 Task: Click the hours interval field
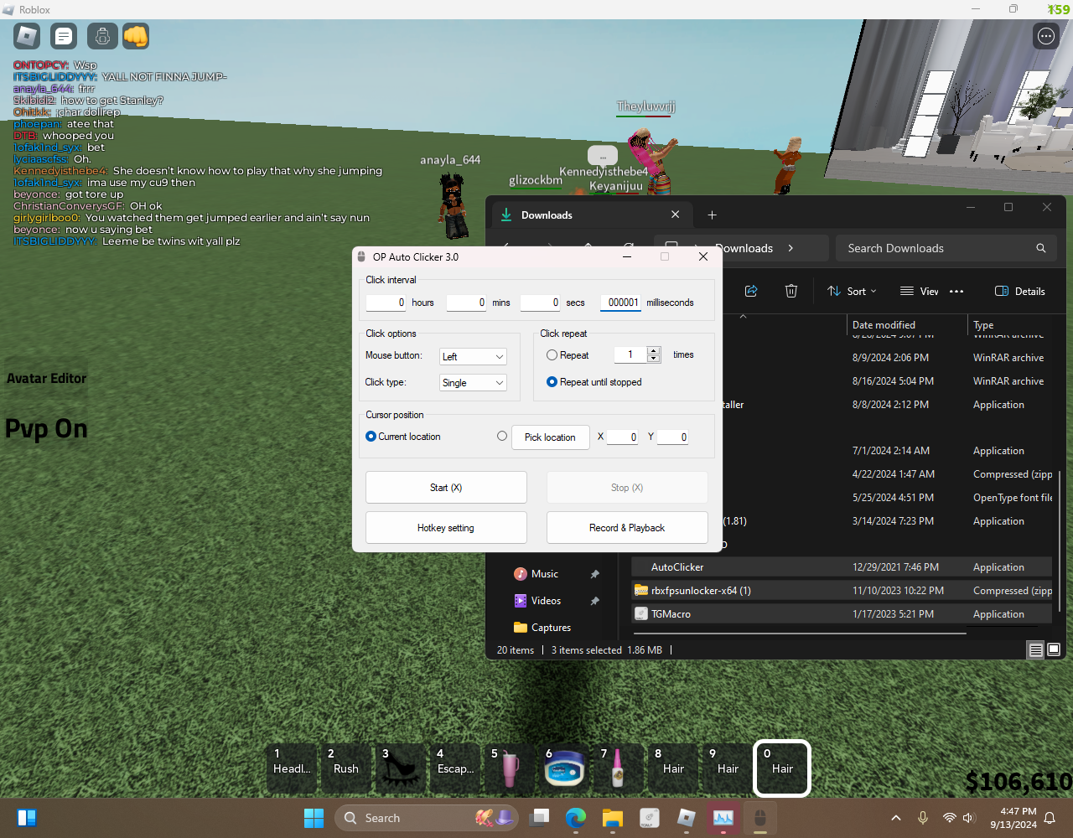click(386, 303)
